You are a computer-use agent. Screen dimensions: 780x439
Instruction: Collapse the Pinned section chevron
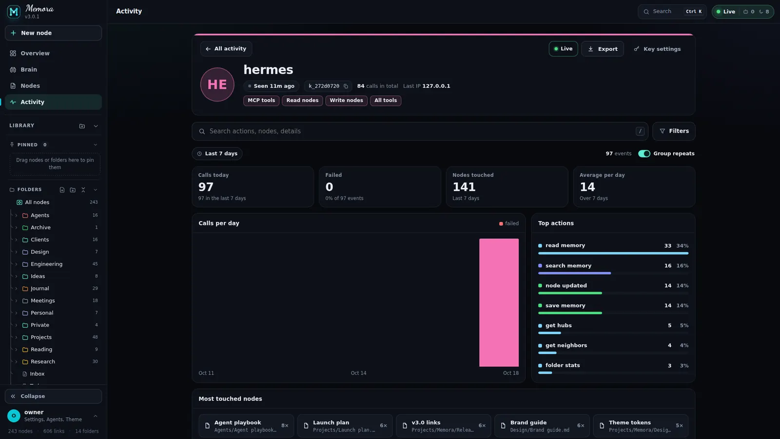click(x=96, y=145)
